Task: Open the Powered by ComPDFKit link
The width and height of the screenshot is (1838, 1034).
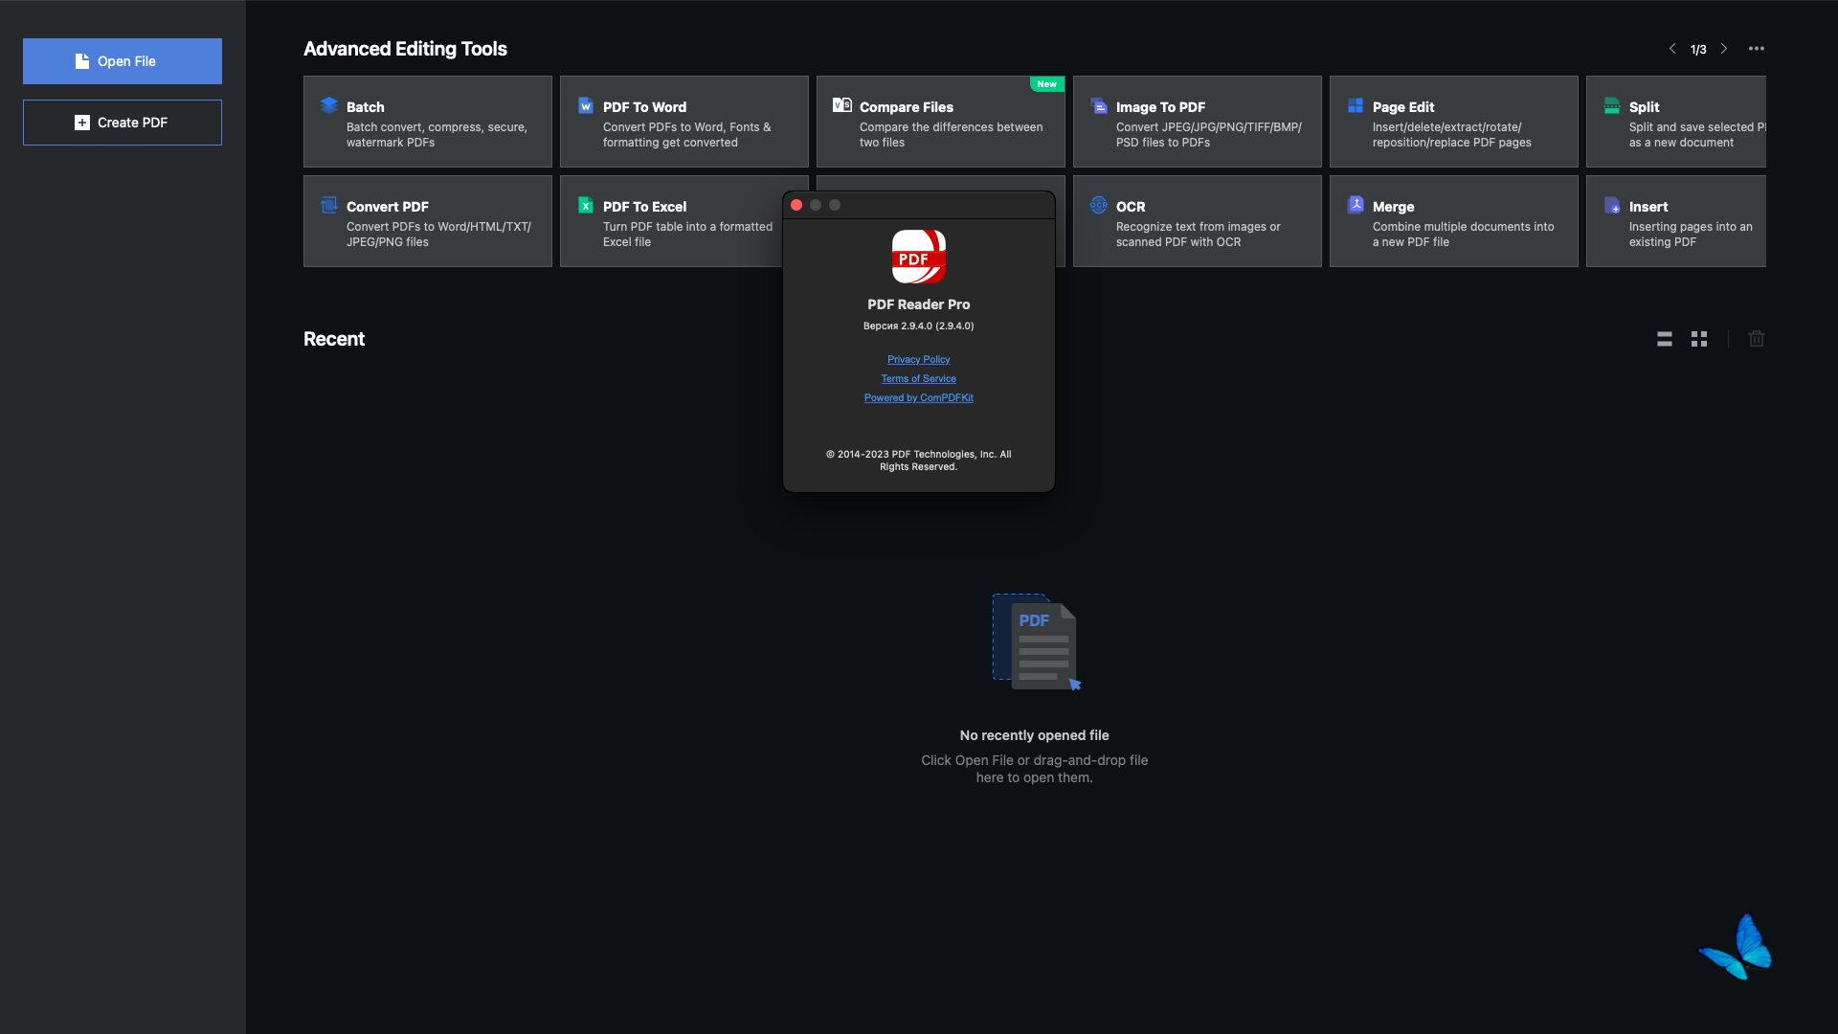Action: click(919, 398)
